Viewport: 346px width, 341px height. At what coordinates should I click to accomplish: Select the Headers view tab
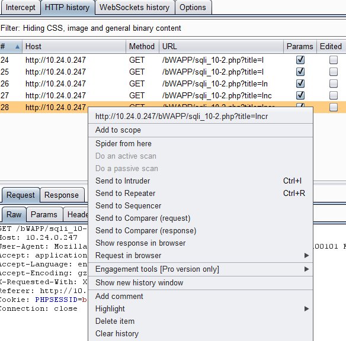76,214
